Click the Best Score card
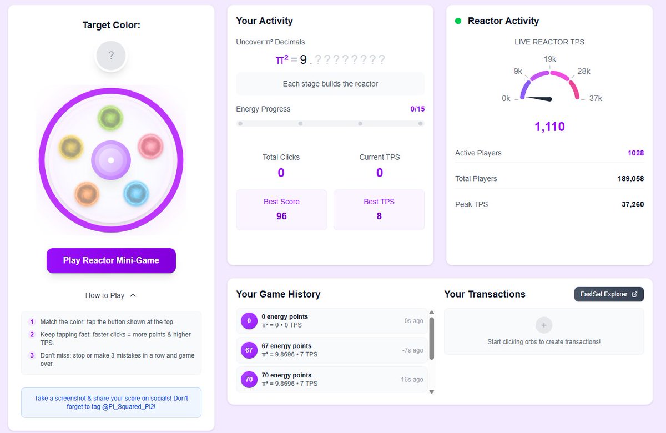The width and height of the screenshot is (666, 433). point(281,210)
